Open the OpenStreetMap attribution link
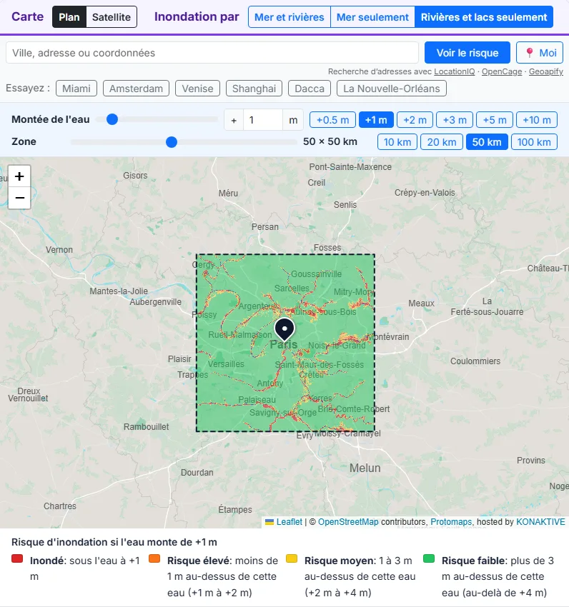The height and width of the screenshot is (607, 569). [x=348, y=521]
